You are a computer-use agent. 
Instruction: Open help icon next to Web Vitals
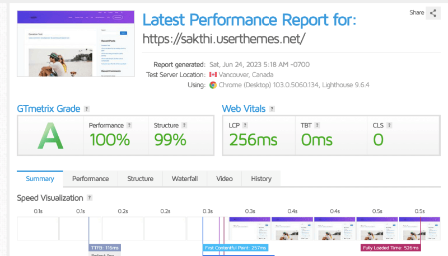pyautogui.click(x=272, y=109)
